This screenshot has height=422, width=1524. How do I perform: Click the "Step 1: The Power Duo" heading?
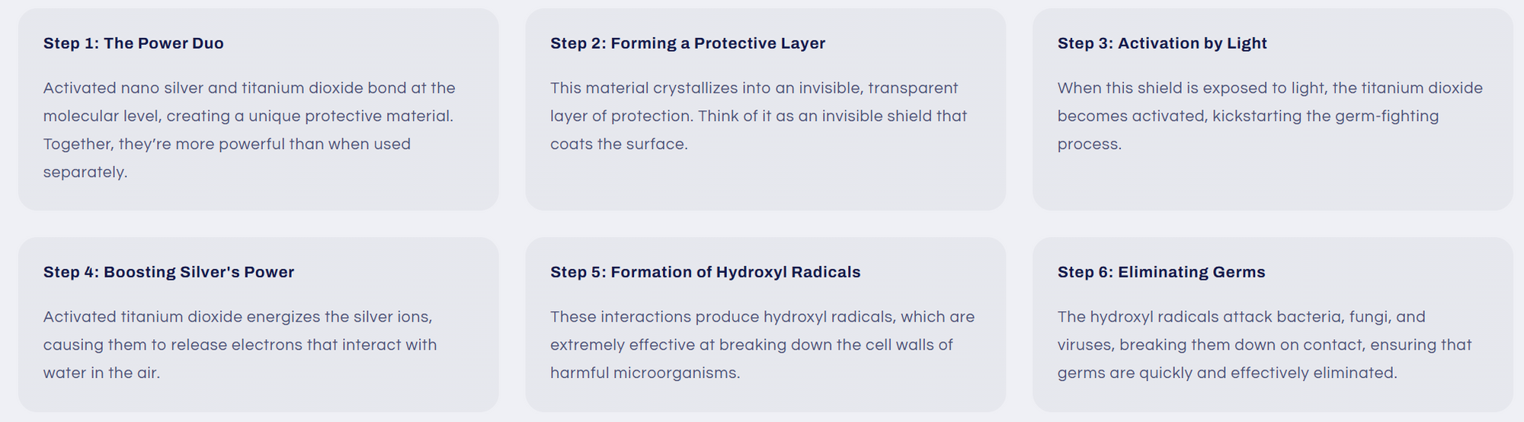[133, 43]
